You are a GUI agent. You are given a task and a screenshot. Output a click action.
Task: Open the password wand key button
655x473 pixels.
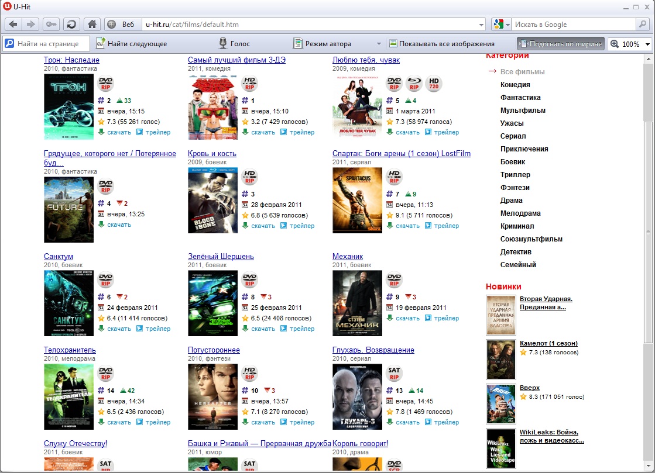coord(52,24)
